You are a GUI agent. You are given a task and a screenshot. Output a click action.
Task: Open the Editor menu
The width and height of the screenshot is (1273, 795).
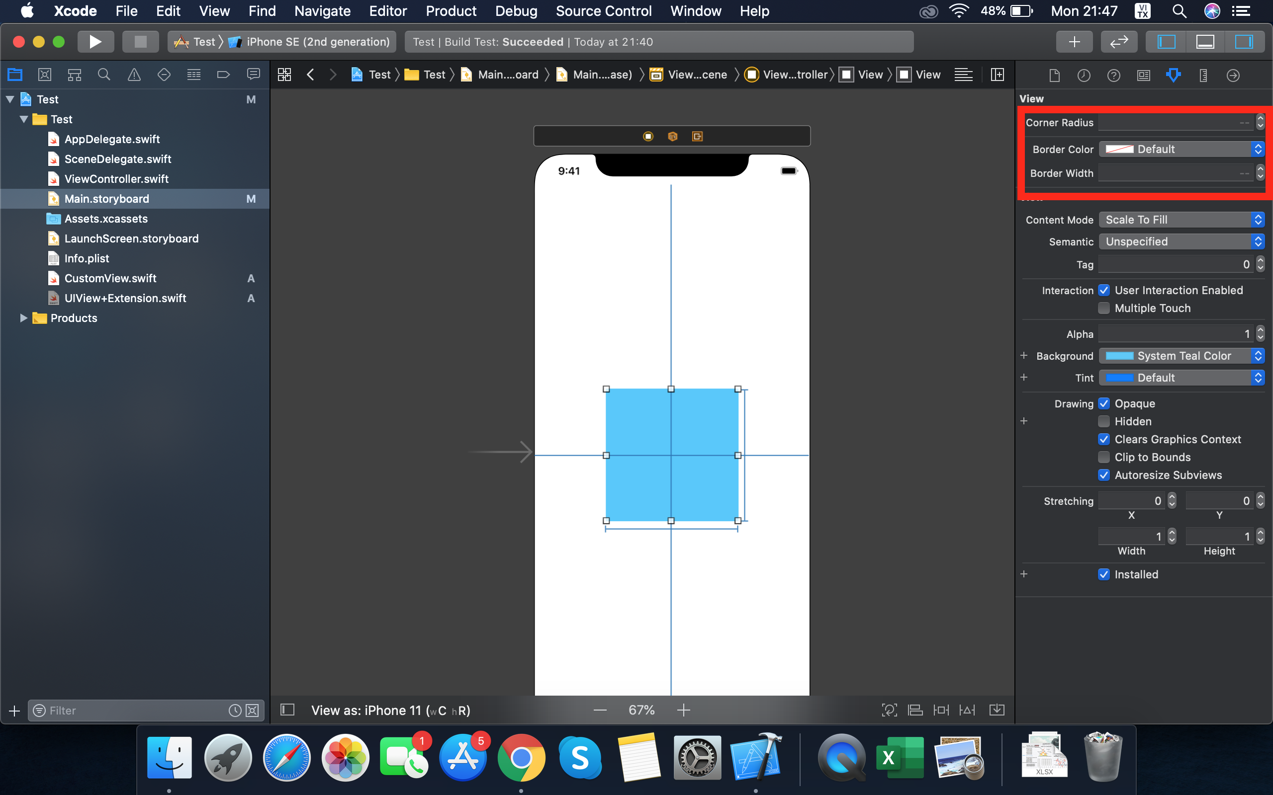coord(388,10)
